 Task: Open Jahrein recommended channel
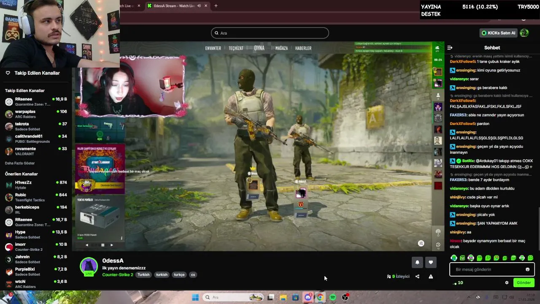(x=36, y=259)
